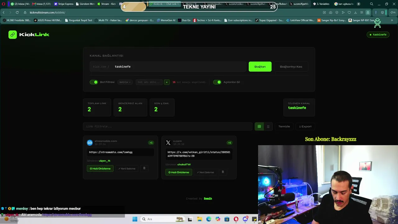
Task: Open the LetsView Official bookmark
Action: pos(300,20)
